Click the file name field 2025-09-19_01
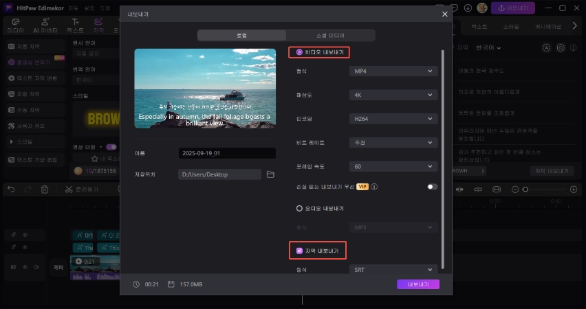Screen dimensions: 586x309 pyautogui.click(x=226, y=153)
